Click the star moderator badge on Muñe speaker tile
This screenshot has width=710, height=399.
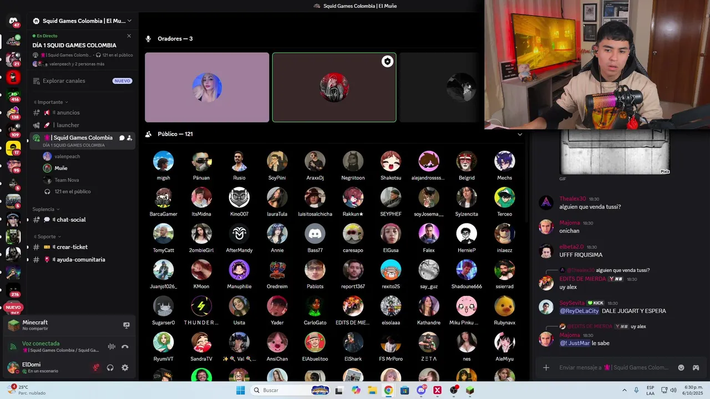tap(387, 62)
